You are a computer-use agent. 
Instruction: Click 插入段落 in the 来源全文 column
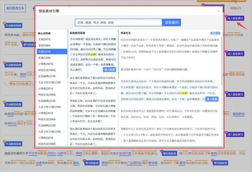tap(212, 99)
